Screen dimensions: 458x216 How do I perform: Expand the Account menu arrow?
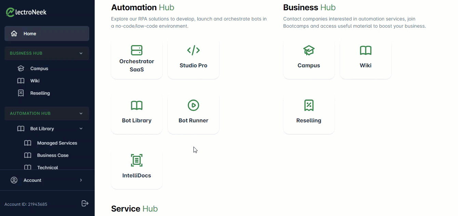click(x=81, y=180)
